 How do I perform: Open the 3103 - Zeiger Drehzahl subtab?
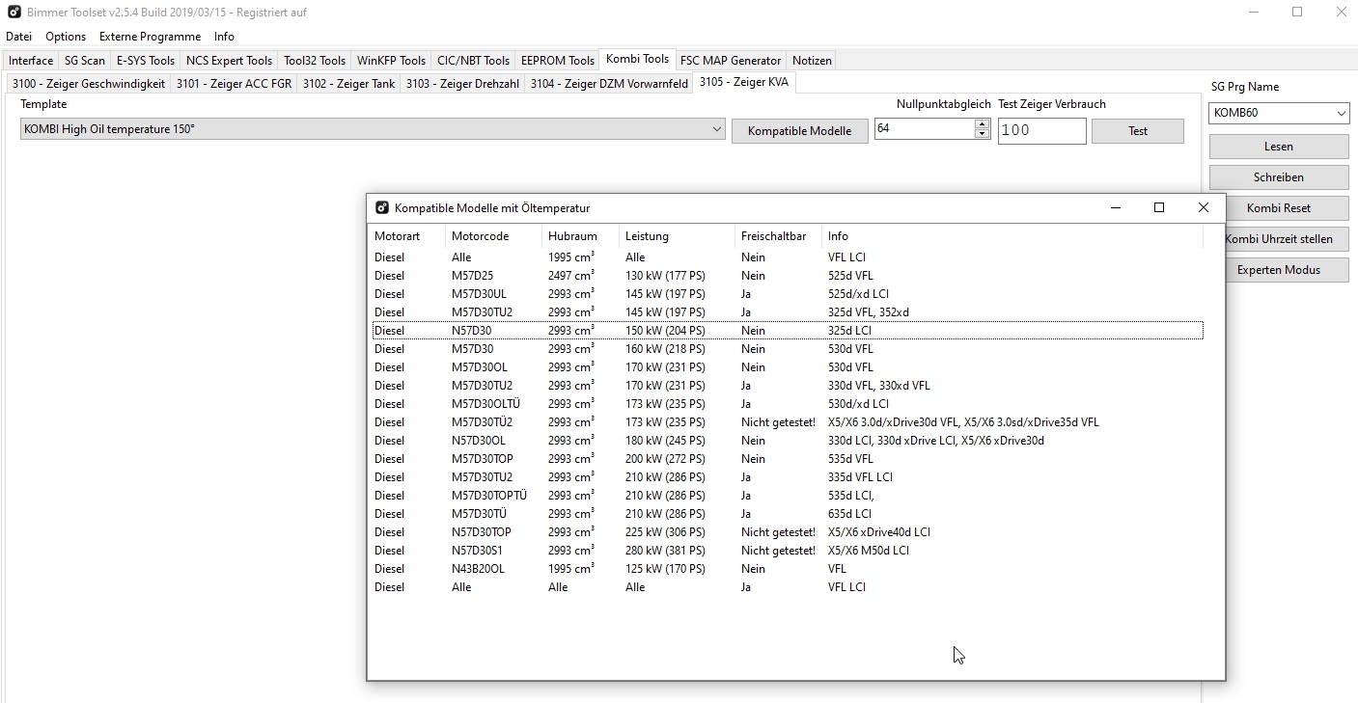coord(462,84)
